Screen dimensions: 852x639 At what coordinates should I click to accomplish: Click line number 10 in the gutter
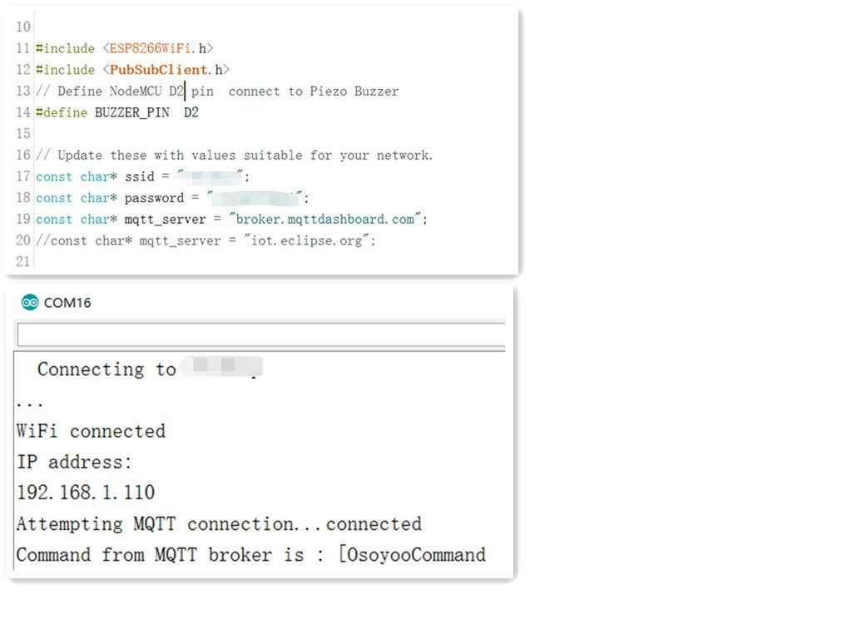point(23,27)
